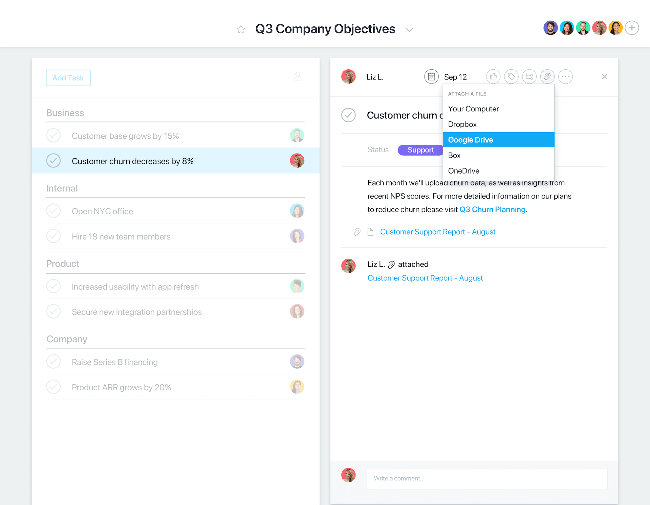Image resolution: width=650 pixels, height=505 pixels.
Task: Select OneDrive attachment option
Action: click(463, 171)
